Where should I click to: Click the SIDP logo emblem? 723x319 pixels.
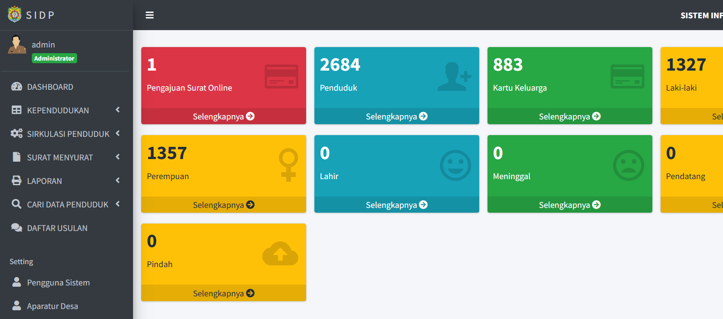(14, 14)
